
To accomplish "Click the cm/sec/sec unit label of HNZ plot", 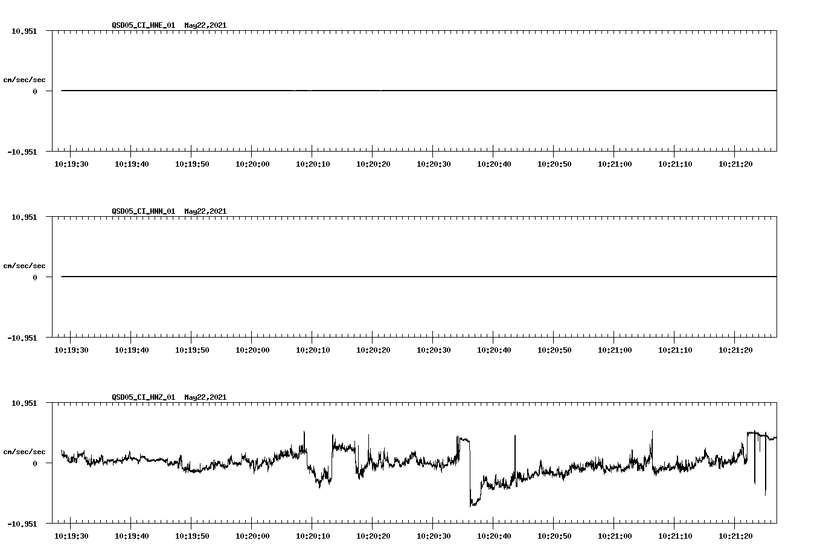I will [x=24, y=452].
